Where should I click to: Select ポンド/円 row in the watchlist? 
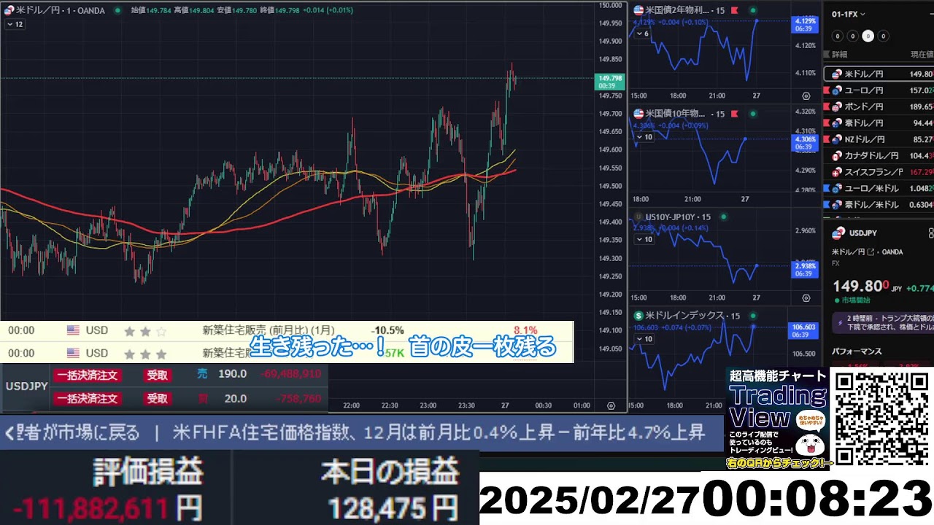[x=879, y=106]
